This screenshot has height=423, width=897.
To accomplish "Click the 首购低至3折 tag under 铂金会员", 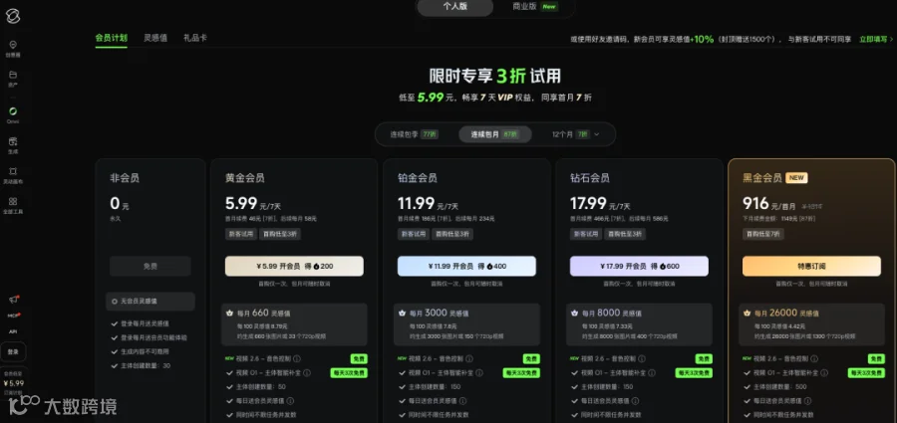I will point(452,234).
